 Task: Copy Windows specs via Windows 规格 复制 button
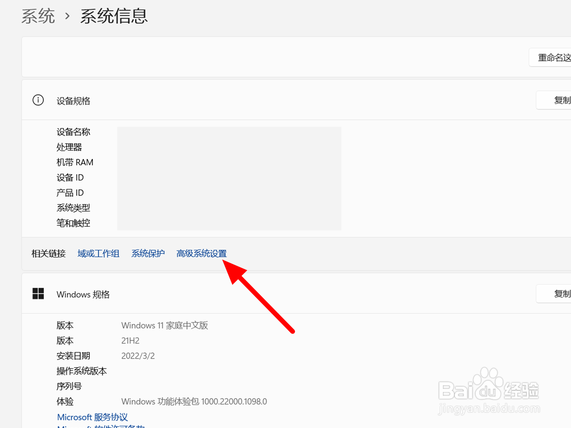point(553,294)
